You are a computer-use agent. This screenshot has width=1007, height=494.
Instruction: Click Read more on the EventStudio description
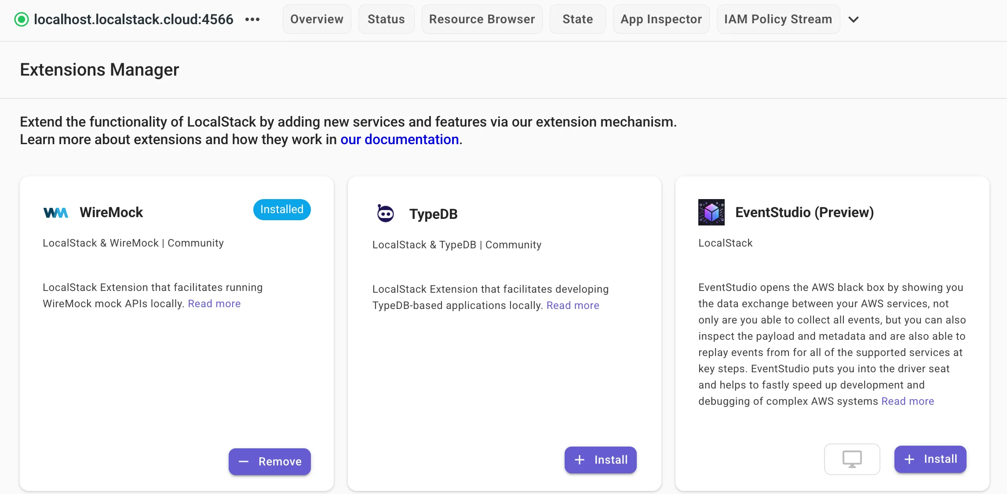pos(907,401)
